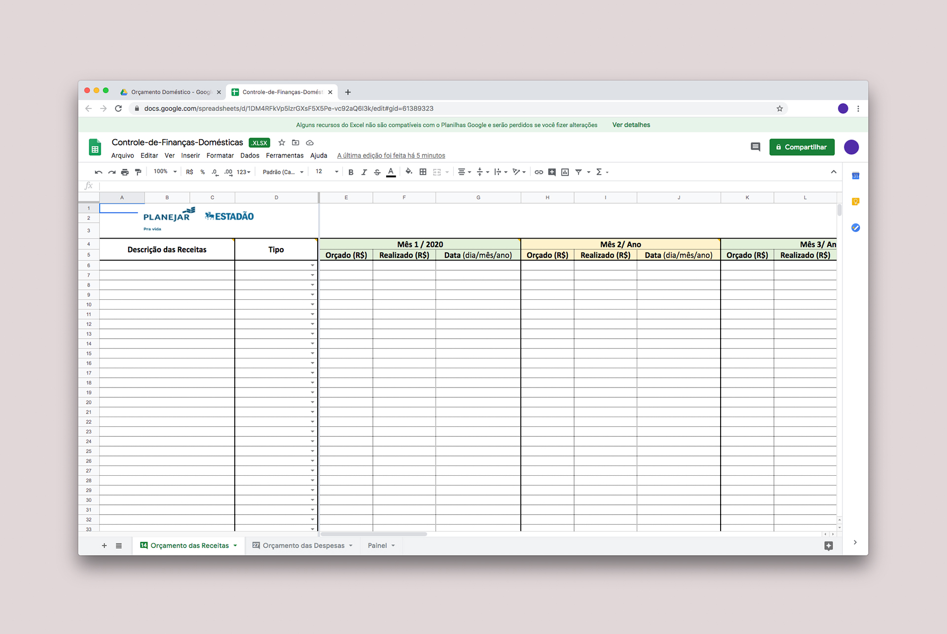Image resolution: width=947 pixels, height=634 pixels.
Task: Toggle strikethrough formatting
Action: (377, 172)
